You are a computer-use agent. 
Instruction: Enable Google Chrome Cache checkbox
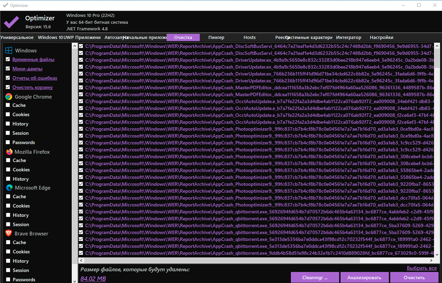coord(8,105)
